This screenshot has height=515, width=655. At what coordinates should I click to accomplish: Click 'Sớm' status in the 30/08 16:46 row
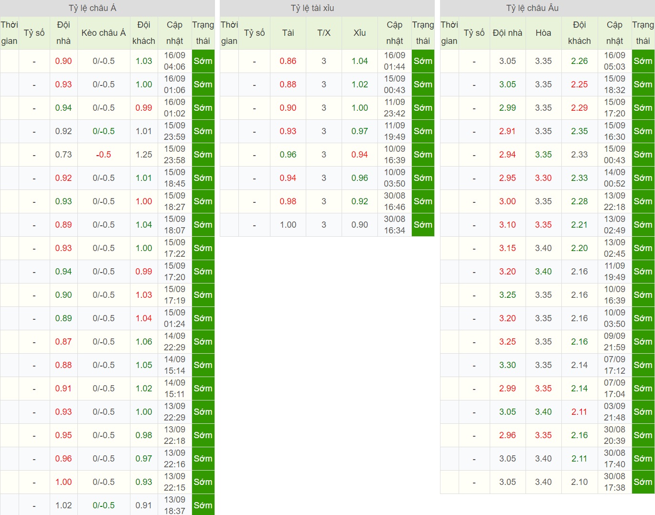[423, 201]
